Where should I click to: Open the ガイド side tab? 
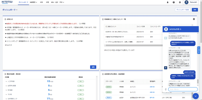[199, 50]
